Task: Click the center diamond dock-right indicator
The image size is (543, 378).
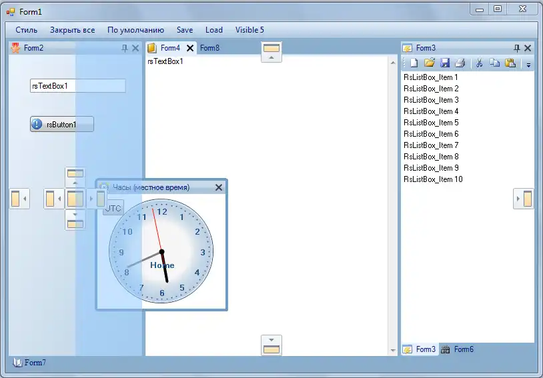Action: click(x=96, y=199)
